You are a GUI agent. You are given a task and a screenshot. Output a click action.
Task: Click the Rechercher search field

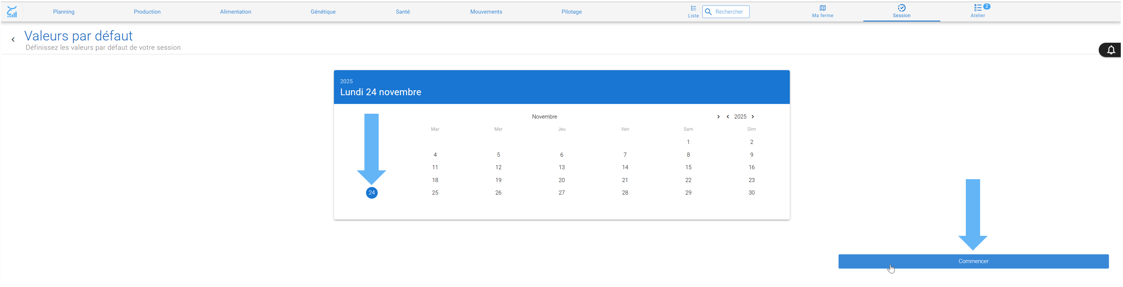[x=725, y=12]
